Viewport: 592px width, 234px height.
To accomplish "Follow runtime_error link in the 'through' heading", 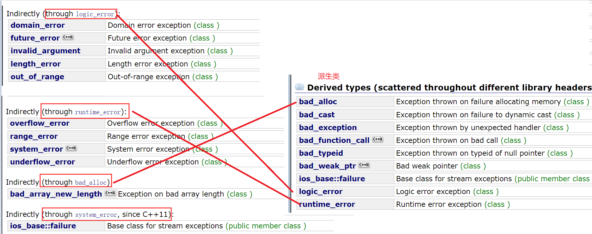I will pos(98,112).
